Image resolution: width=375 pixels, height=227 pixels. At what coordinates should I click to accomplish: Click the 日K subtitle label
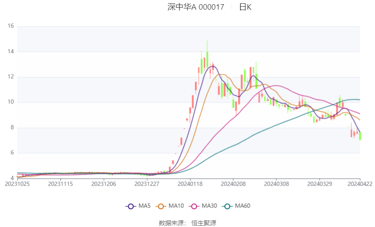point(245,7)
